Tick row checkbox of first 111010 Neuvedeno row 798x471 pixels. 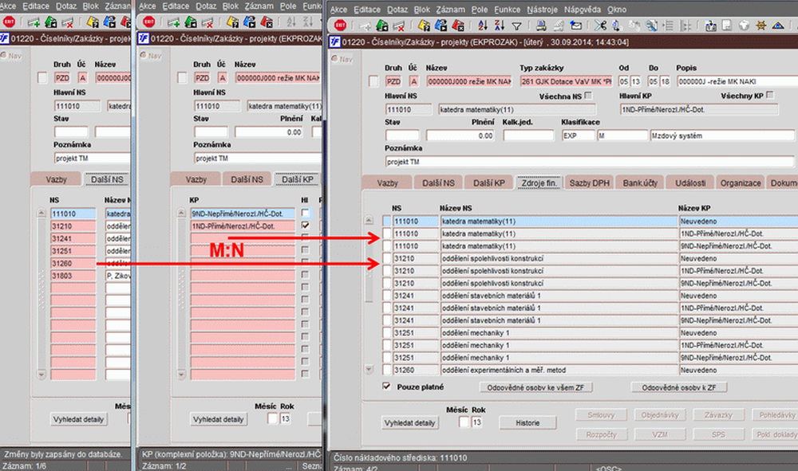[x=387, y=221]
